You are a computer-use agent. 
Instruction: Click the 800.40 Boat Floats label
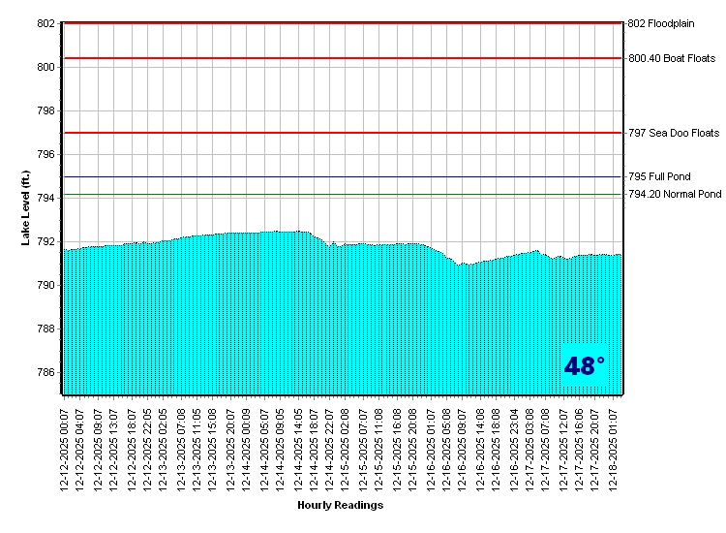[x=672, y=58]
